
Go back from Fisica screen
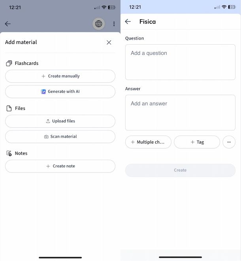[x=128, y=21]
